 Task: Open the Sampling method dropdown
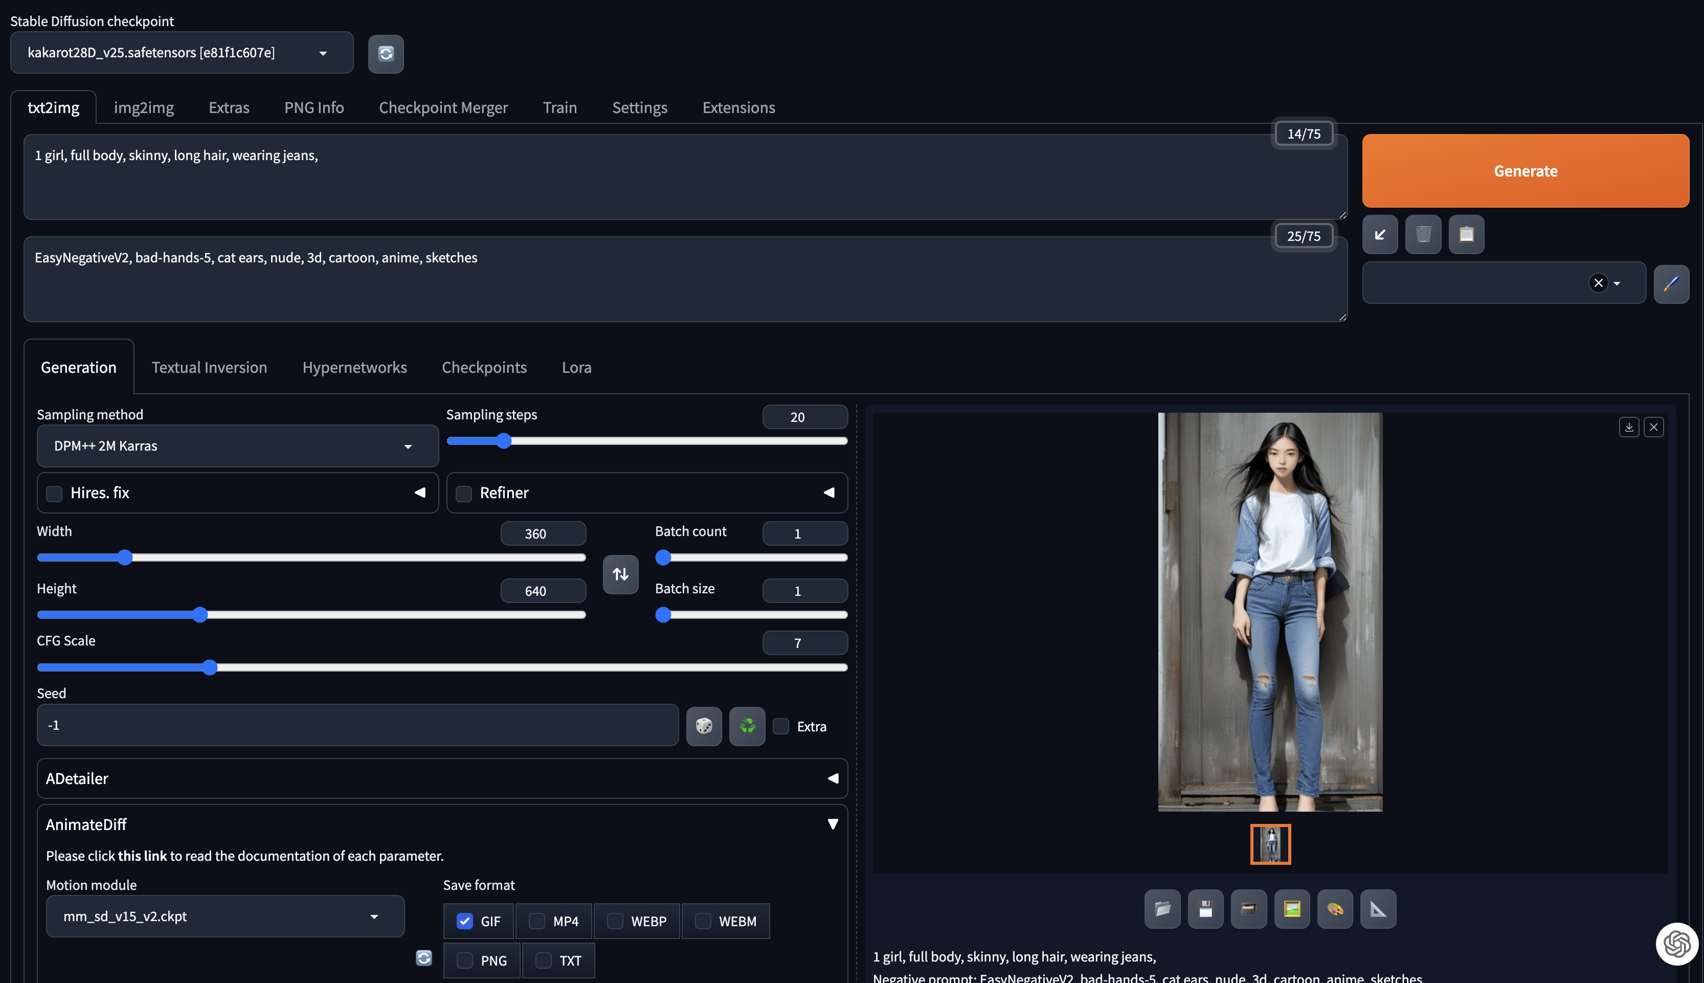237,446
